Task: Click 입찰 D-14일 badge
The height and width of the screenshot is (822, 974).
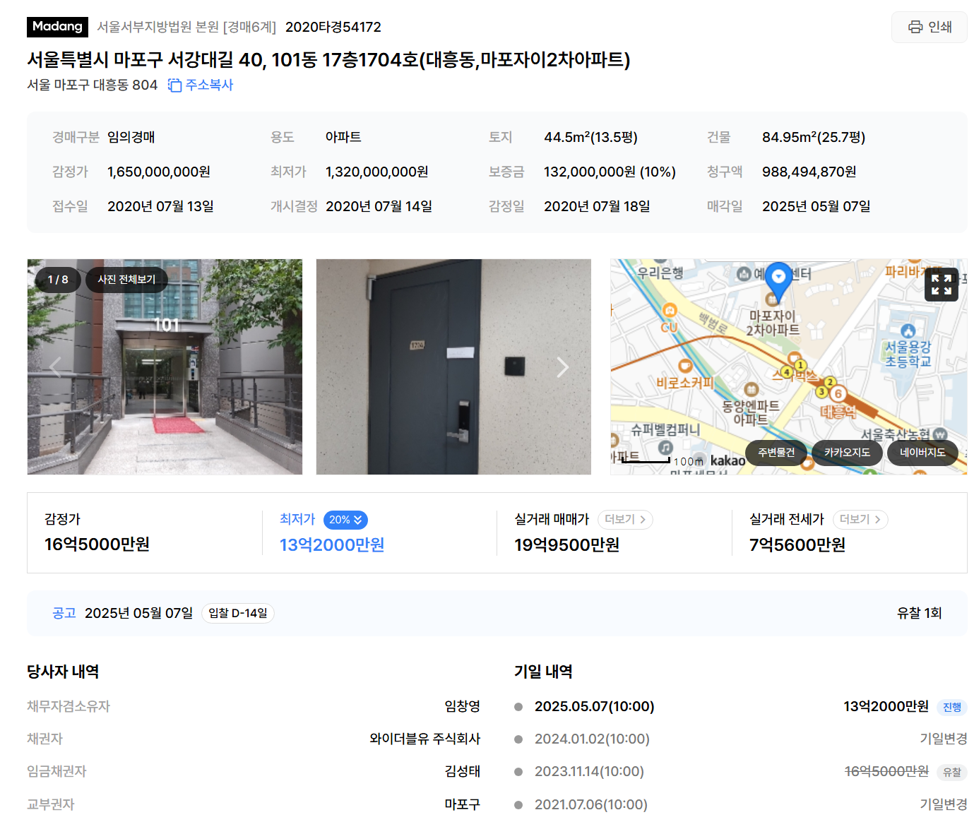Action: pyautogui.click(x=238, y=613)
